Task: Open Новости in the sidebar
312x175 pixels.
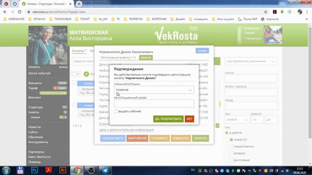Action: 35,127
